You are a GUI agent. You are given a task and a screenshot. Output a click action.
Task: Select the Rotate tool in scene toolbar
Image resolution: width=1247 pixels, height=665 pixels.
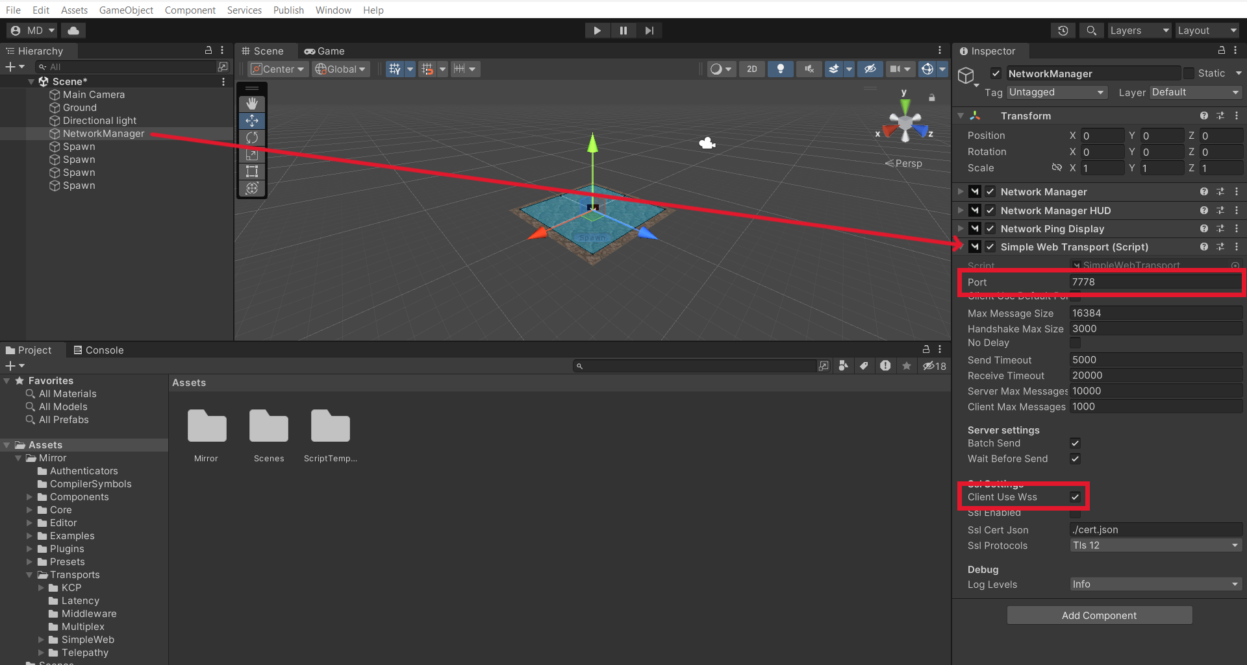[252, 138]
